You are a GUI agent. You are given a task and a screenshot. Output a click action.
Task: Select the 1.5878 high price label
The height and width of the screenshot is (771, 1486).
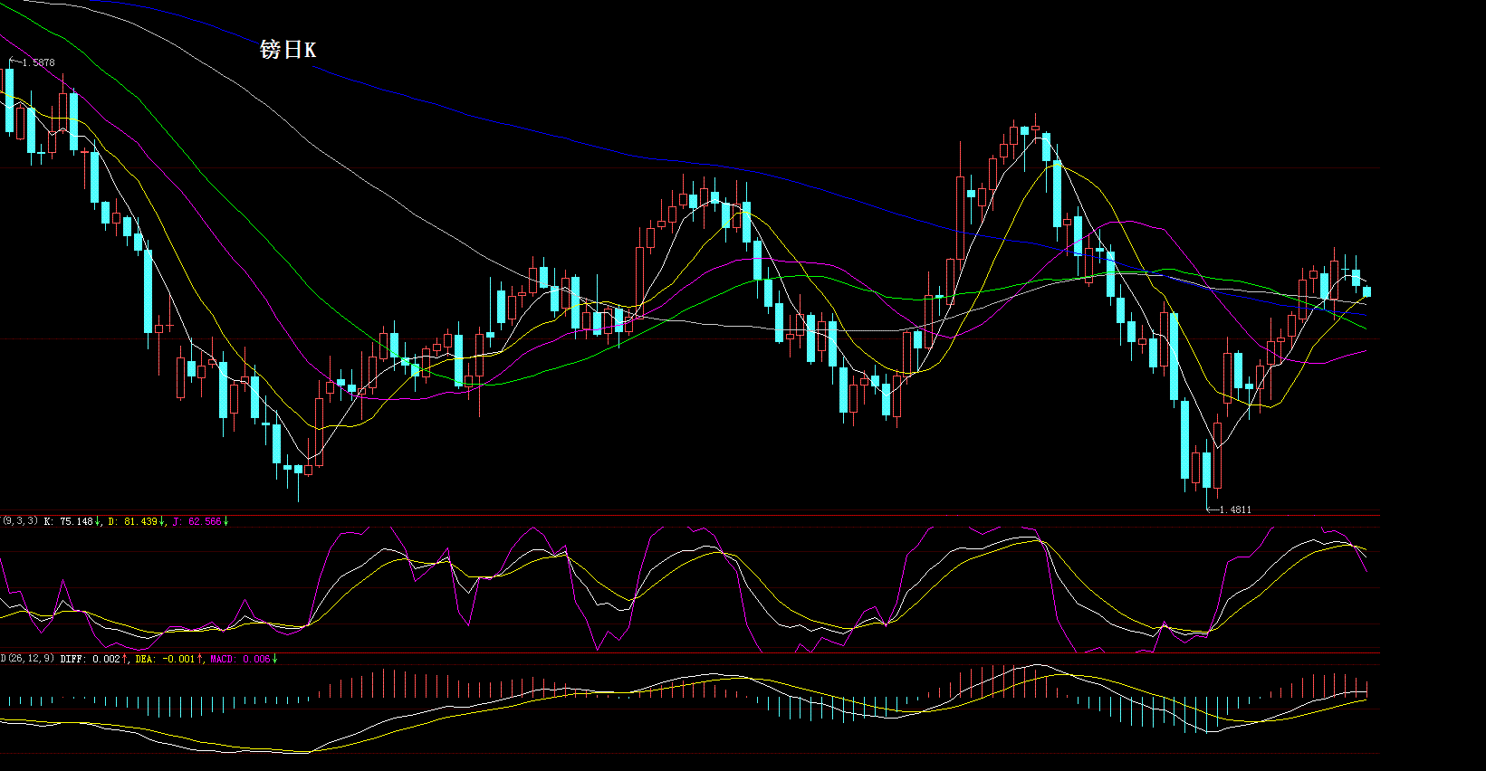click(38, 62)
